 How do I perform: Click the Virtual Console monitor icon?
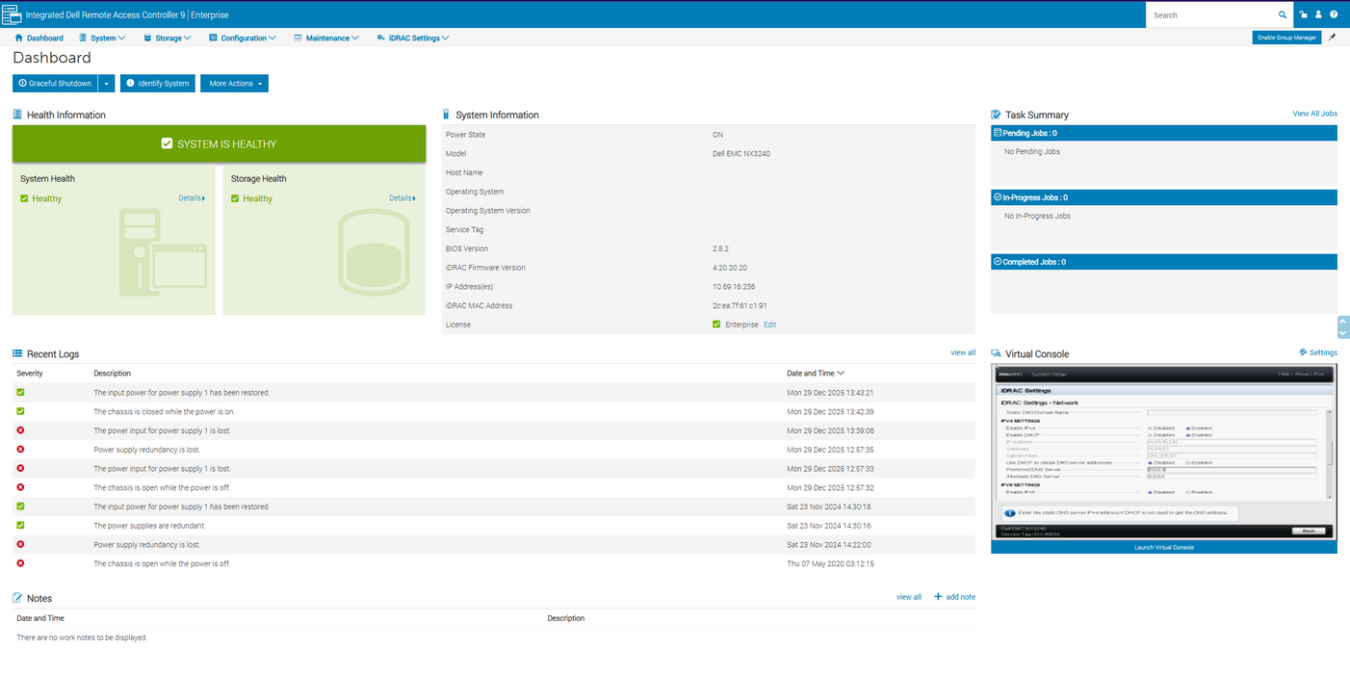click(996, 354)
